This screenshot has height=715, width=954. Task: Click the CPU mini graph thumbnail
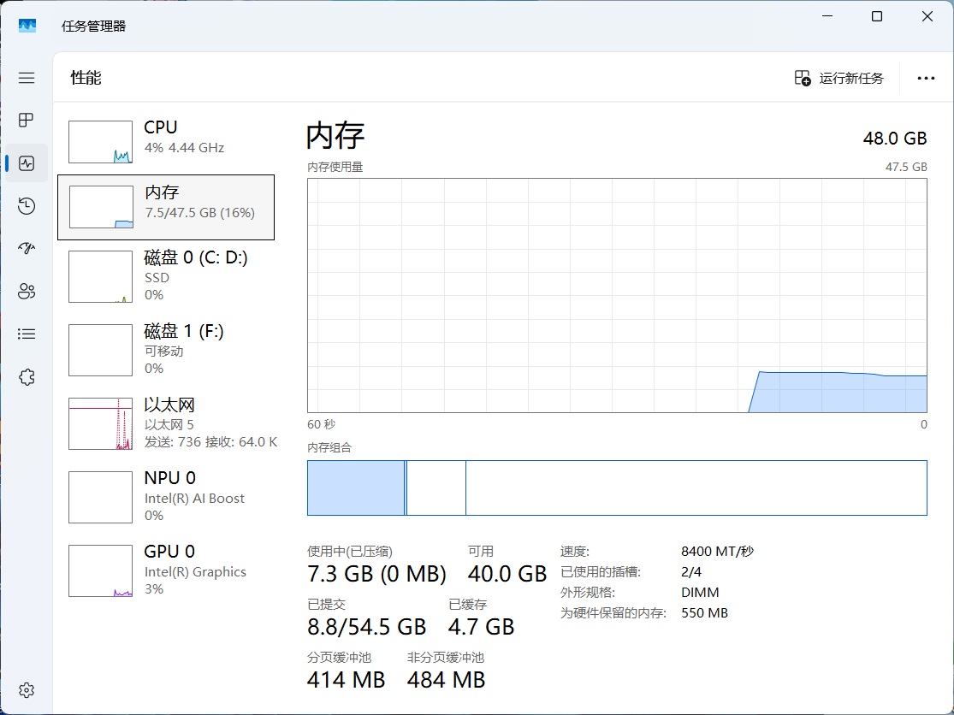point(100,142)
